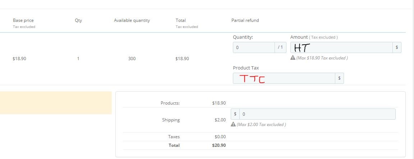The image size is (414, 159).
Task: Click the Partial refund column header
Action: (x=245, y=20)
